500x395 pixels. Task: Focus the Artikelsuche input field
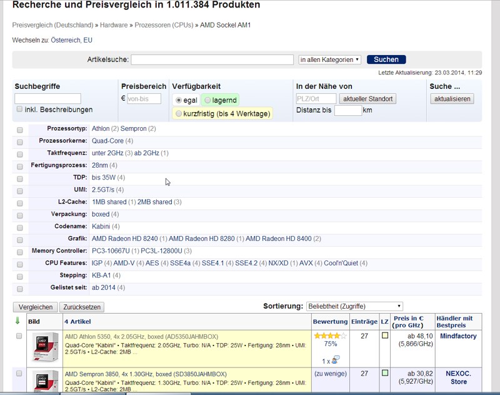[212, 59]
